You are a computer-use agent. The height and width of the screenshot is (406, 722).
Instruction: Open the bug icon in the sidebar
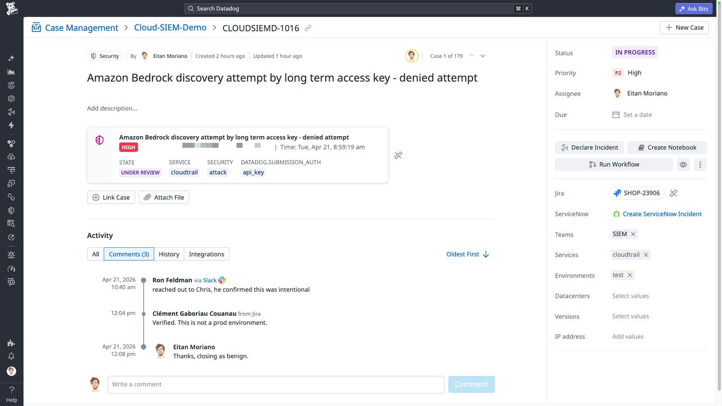(11, 255)
